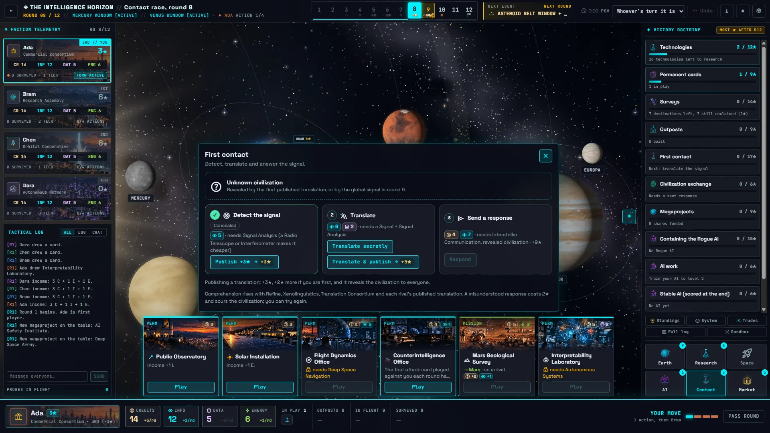Click the eject-shaped icon in top bar
Image resolution: width=770 pixels, height=433 pixels.
[743, 11]
